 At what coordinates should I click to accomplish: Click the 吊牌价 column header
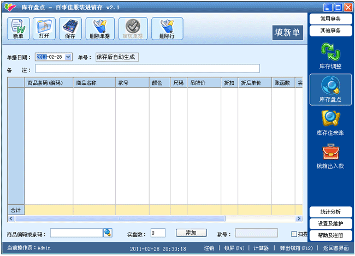(204, 83)
